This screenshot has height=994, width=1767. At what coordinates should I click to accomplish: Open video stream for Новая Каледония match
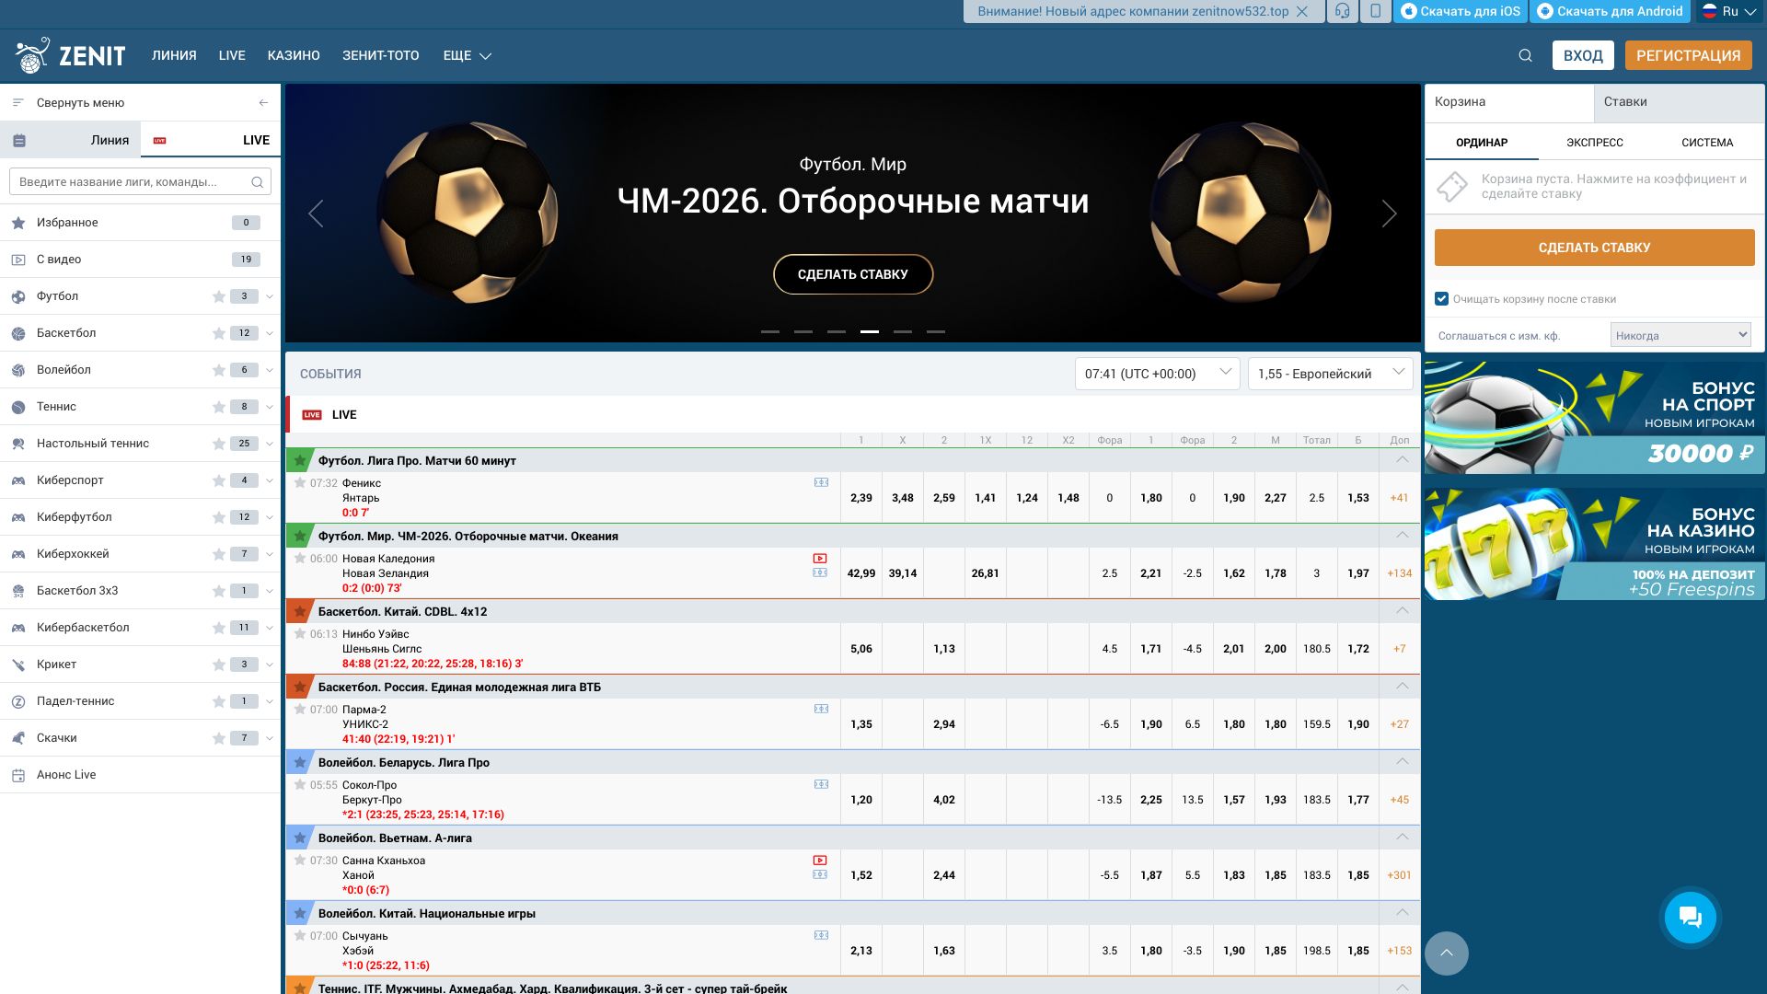click(x=820, y=559)
